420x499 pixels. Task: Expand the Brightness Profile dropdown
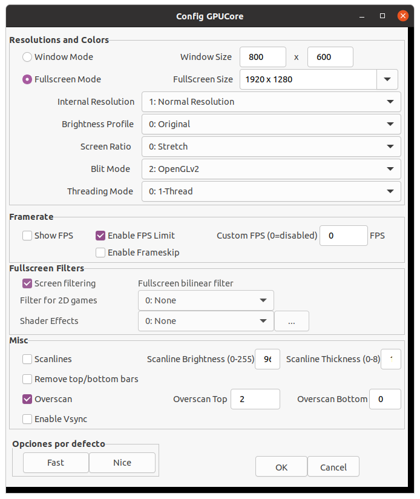(271, 124)
